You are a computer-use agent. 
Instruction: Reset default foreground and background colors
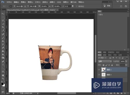click(2, 81)
